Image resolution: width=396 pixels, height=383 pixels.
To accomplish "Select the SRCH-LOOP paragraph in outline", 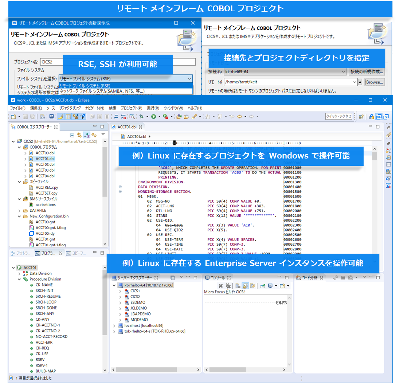I will [46, 302].
